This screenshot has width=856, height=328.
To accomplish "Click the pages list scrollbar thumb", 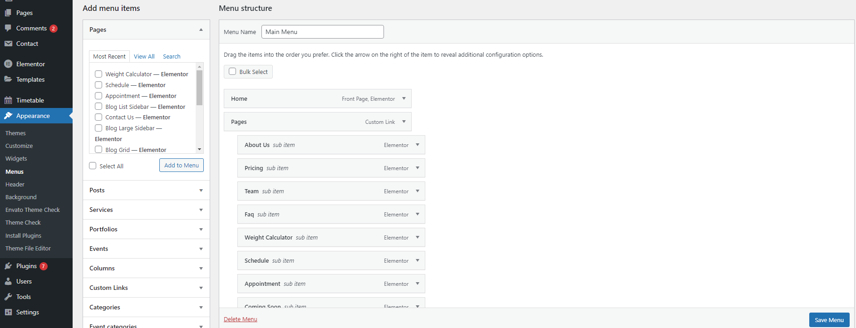I will point(199,87).
